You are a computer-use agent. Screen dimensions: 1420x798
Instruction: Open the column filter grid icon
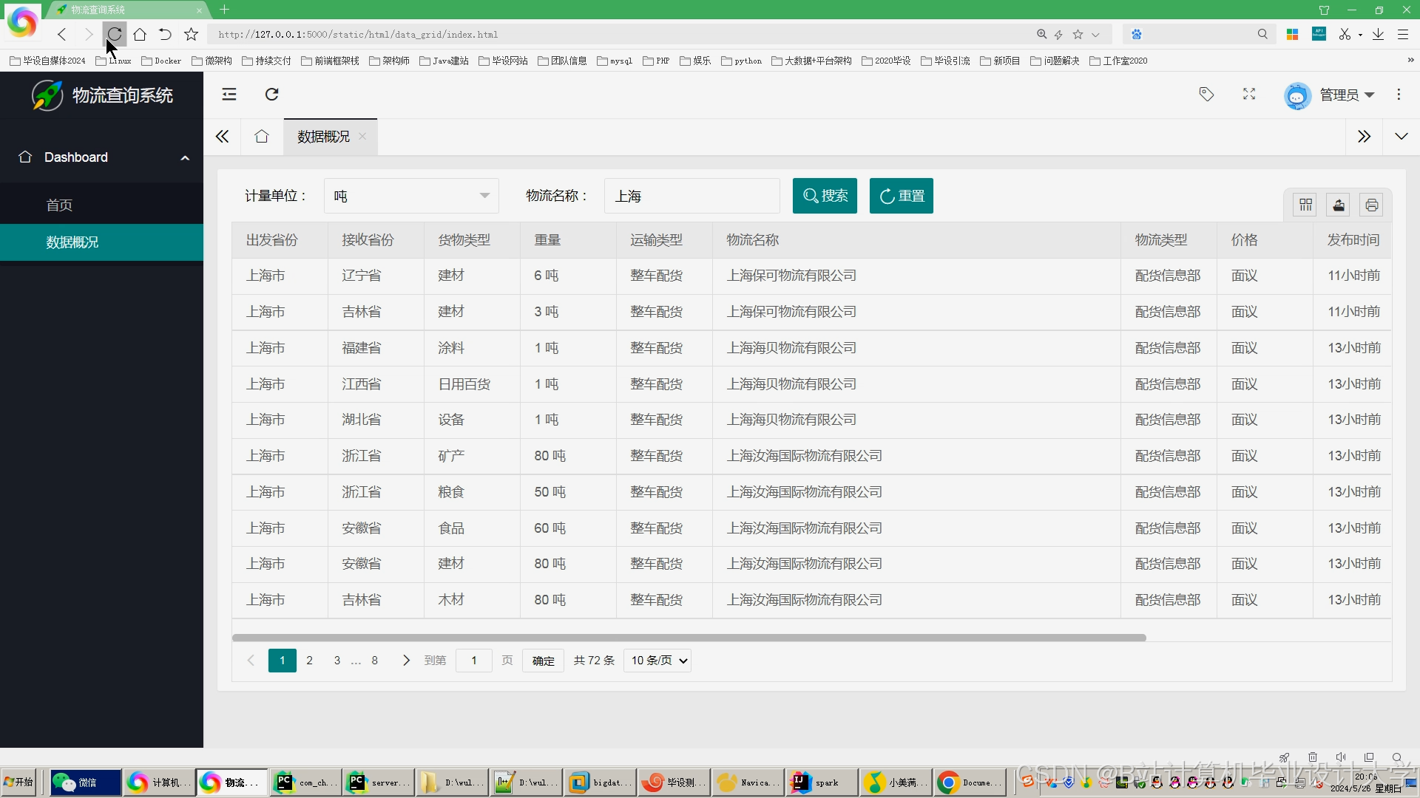1306,205
